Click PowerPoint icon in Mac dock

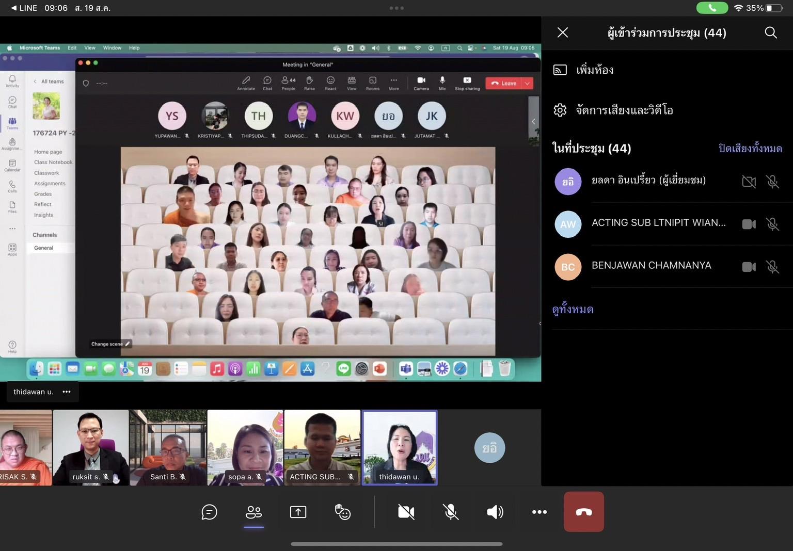point(379,369)
